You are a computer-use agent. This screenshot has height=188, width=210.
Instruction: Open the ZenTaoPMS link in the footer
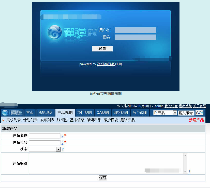click(106, 64)
